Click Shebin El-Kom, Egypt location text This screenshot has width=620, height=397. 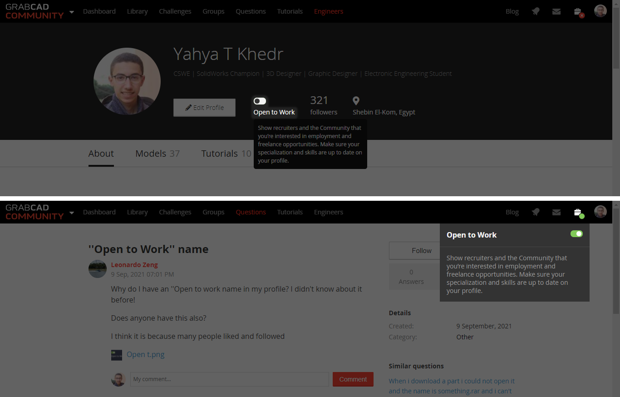point(384,112)
